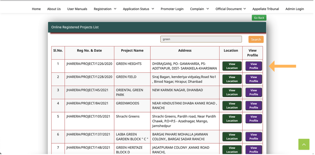This screenshot has height=155, width=315.
Task: Click the Shrachi Greens project name cell
Action: coord(132,121)
